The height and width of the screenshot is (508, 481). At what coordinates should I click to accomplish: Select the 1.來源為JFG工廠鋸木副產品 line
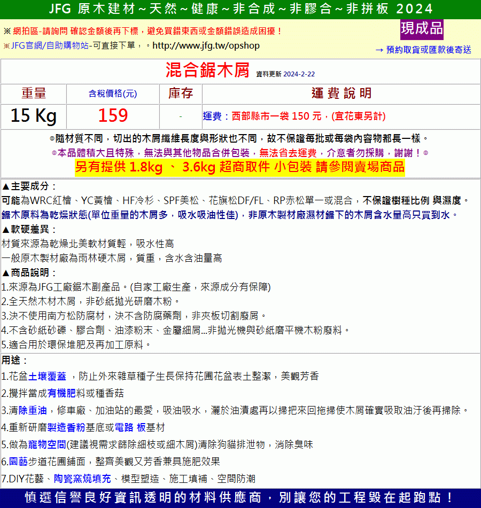point(136,287)
